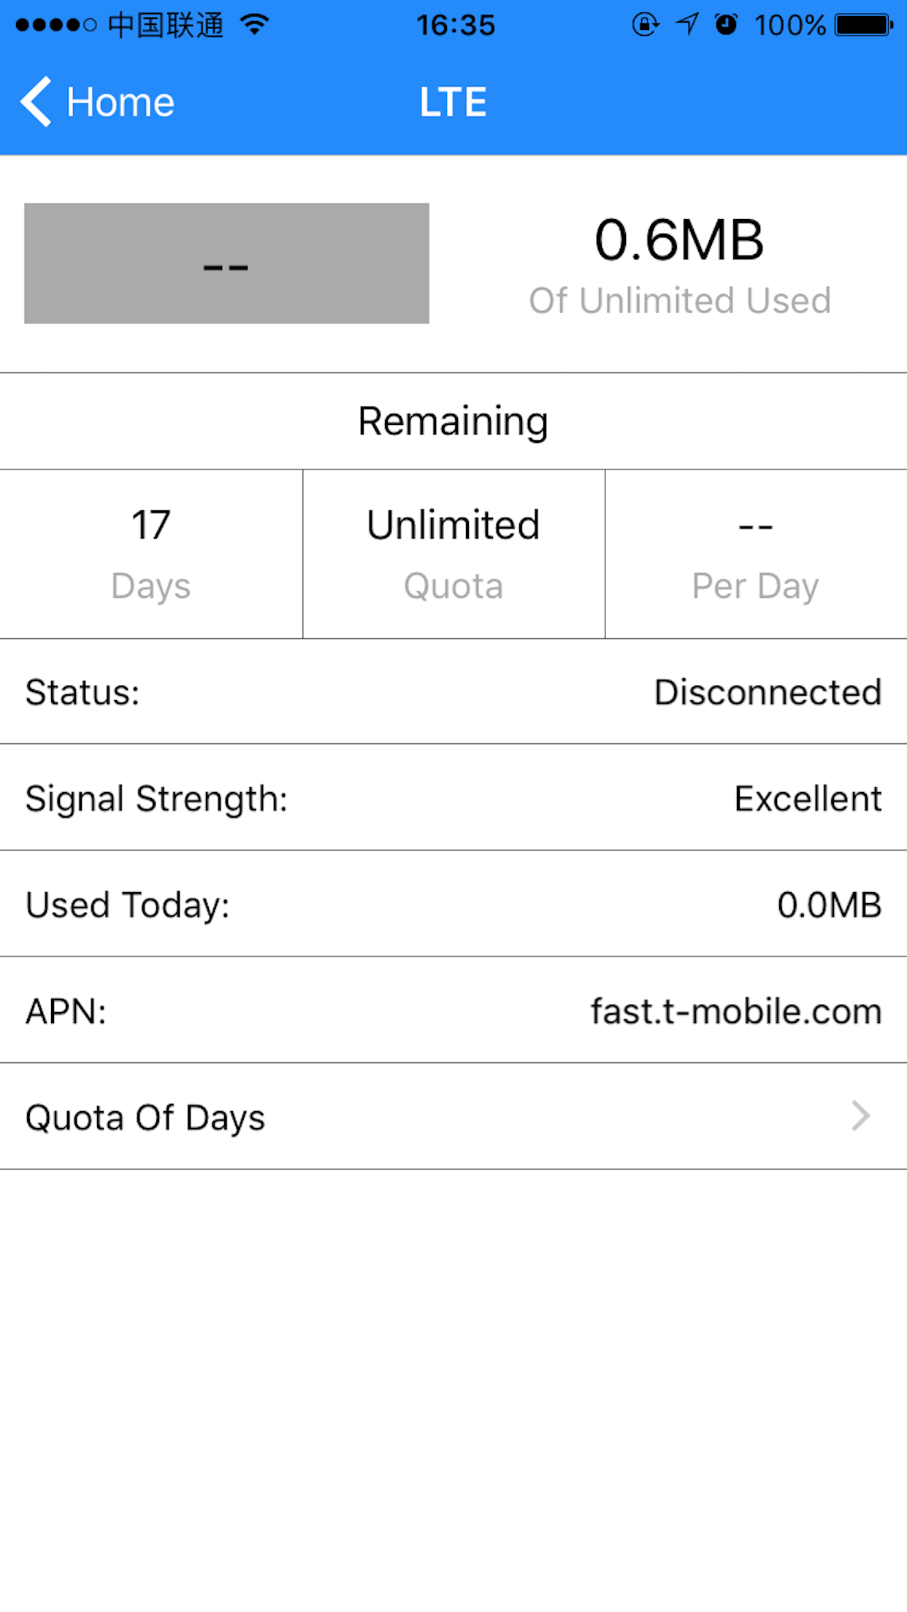Image resolution: width=907 pixels, height=1612 pixels.
Task: Tap the 0.6MB used data label
Action: click(679, 240)
